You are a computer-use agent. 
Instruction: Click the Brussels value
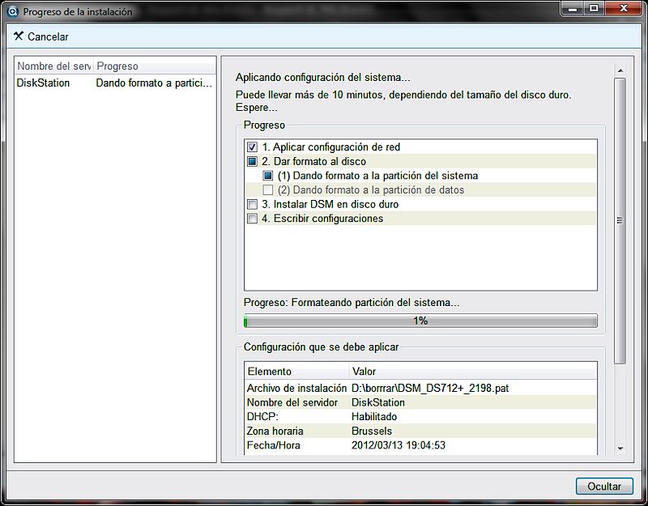(x=372, y=431)
